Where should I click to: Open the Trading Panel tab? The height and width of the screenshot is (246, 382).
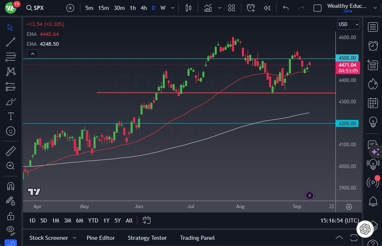click(197, 238)
